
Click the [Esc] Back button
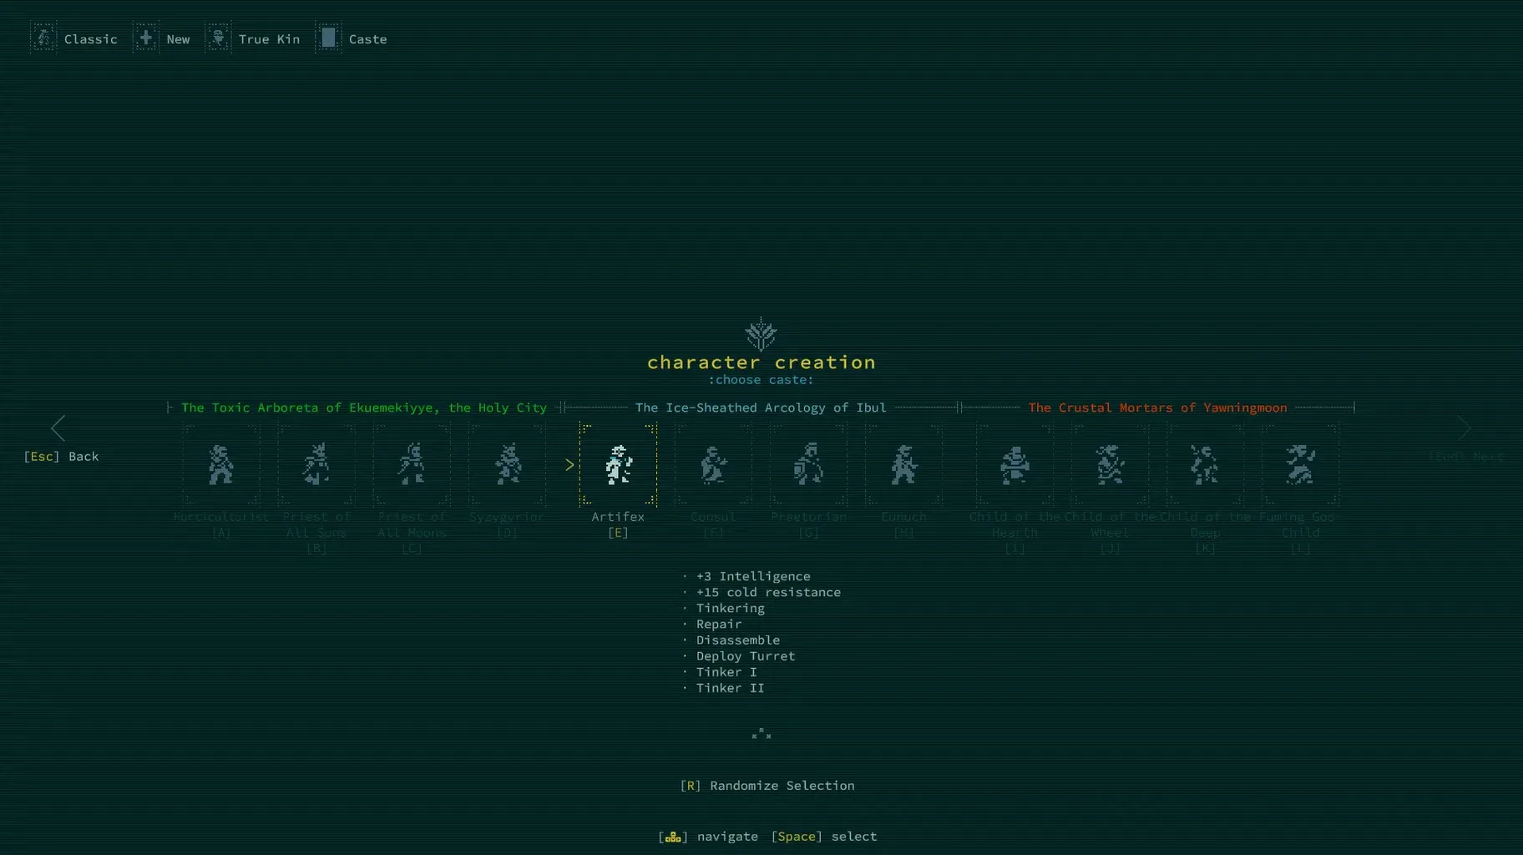61,457
